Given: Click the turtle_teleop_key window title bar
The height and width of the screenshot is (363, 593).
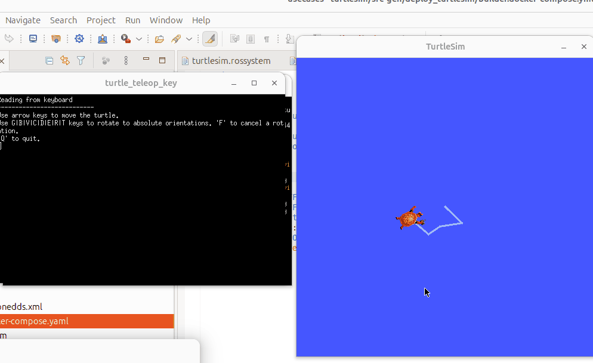Looking at the screenshot, I should tap(141, 83).
